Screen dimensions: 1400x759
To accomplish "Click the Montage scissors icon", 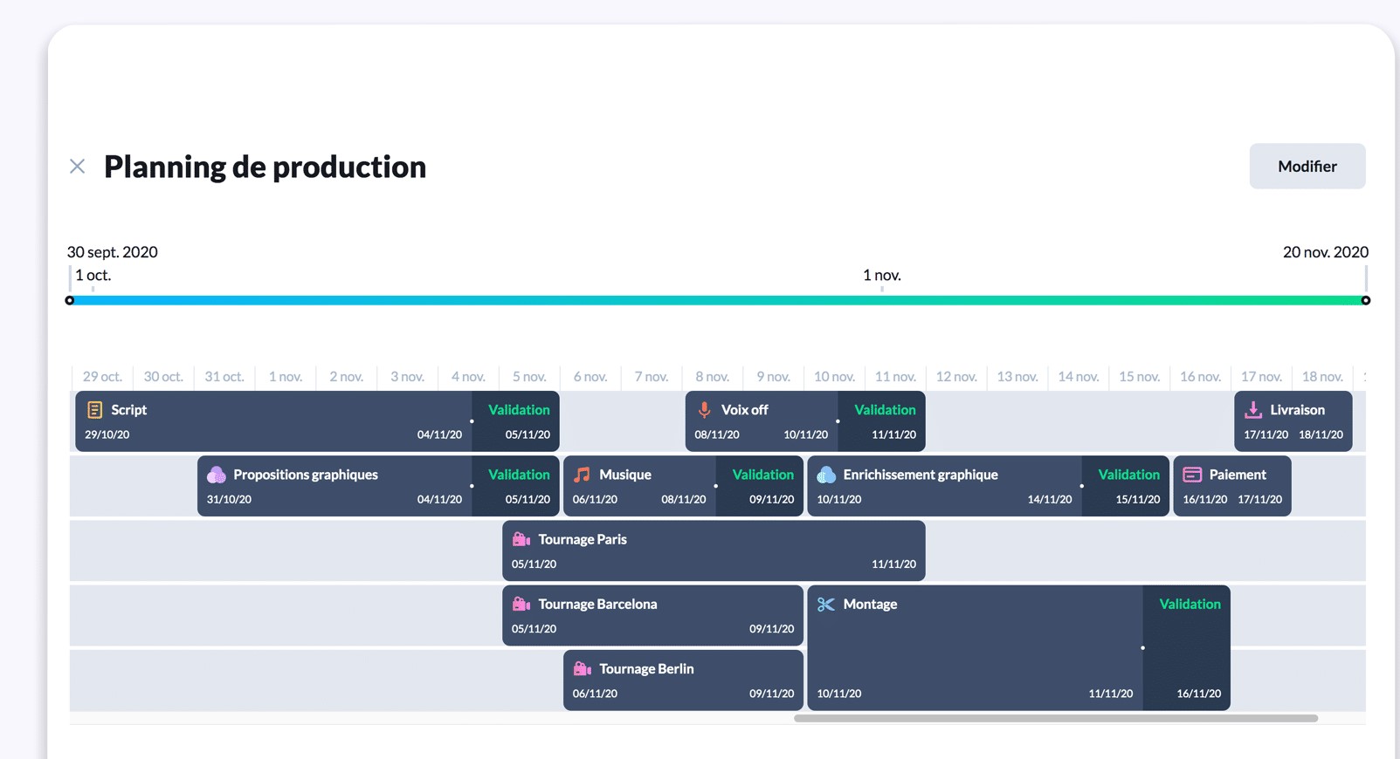I will (x=825, y=605).
